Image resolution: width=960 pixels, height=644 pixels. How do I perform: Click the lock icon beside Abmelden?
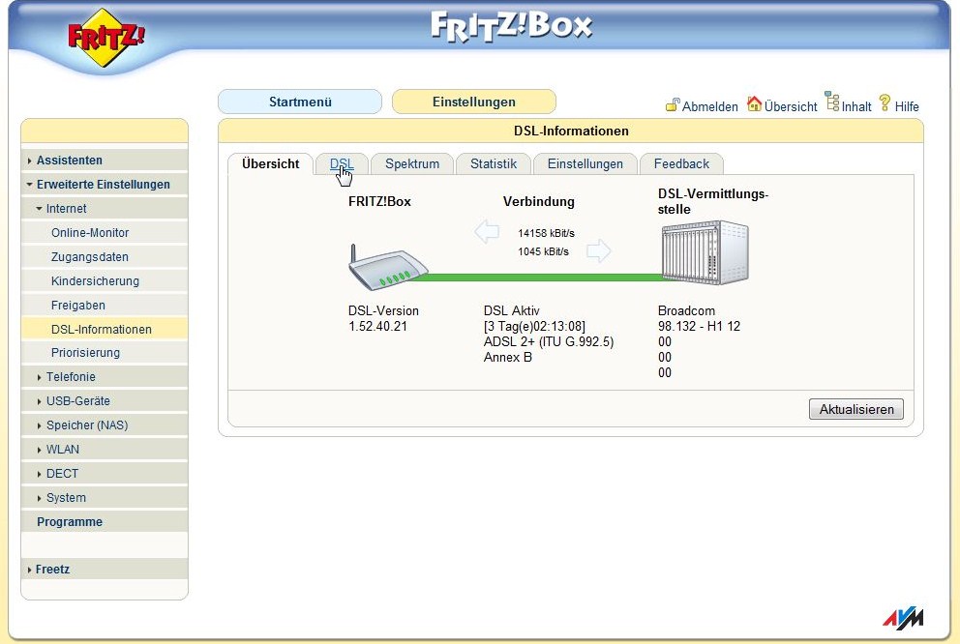(673, 104)
